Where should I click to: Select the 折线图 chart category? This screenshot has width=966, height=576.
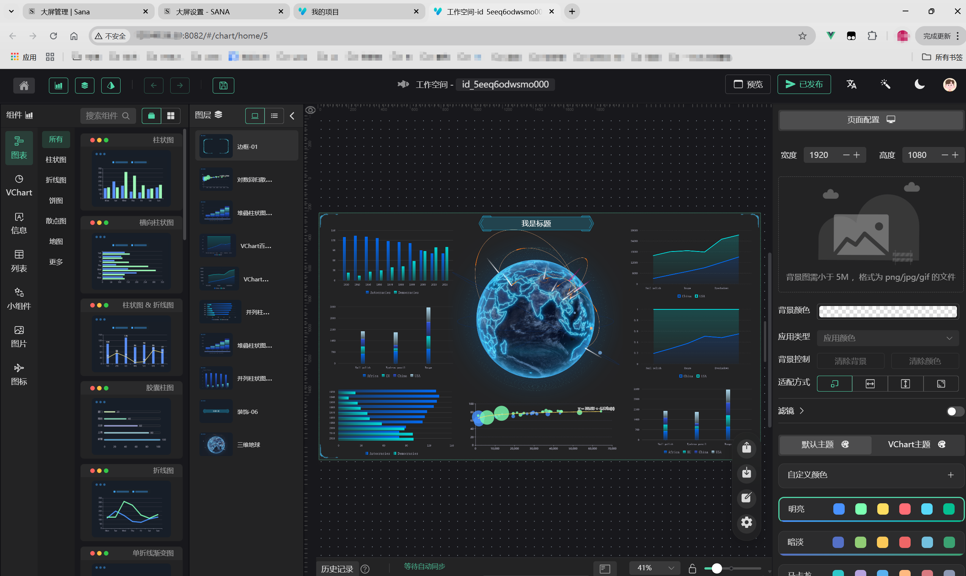point(56,180)
